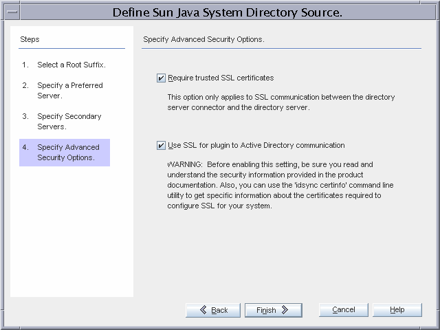440x330 pixels.
Task: Click the Define Sun Java System Directory Source title
Action: tap(228, 12)
